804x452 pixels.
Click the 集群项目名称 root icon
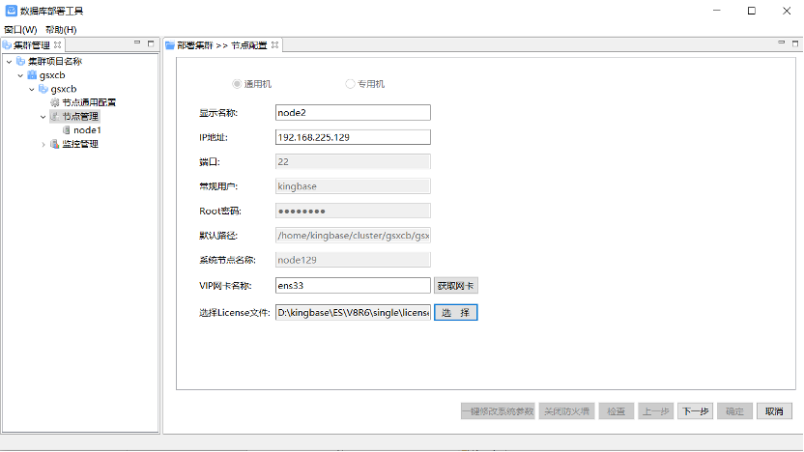[x=20, y=61]
